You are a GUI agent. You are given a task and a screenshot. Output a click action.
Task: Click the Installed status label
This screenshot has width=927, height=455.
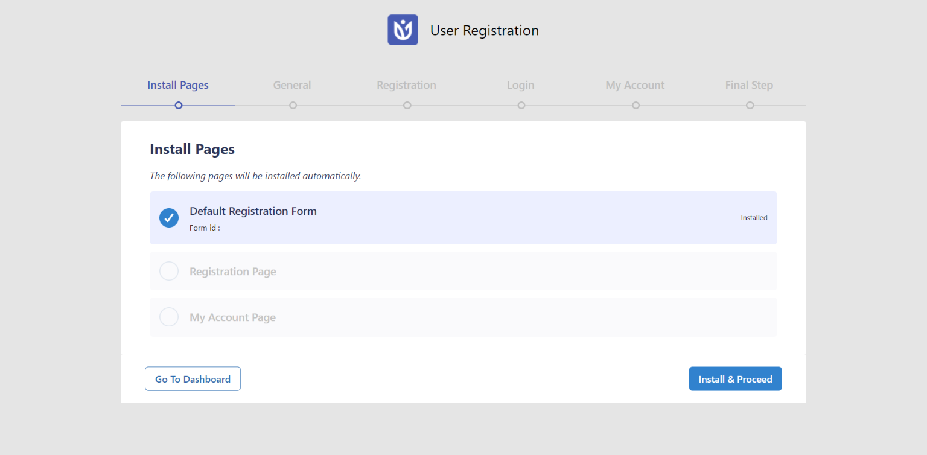pos(753,218)
